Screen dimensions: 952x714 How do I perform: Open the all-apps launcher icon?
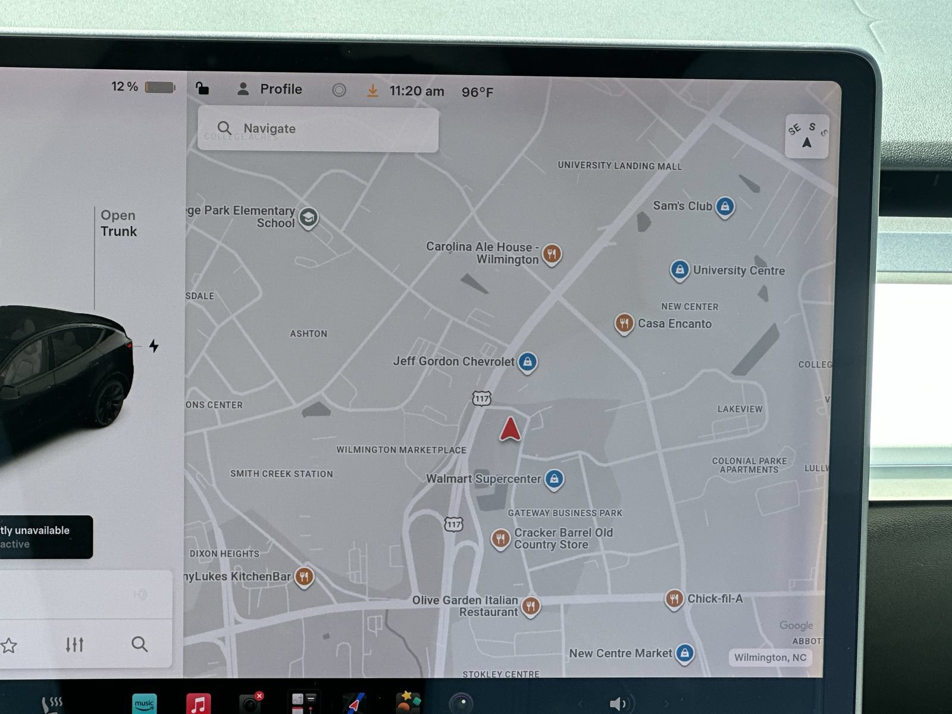coord(303,703)
